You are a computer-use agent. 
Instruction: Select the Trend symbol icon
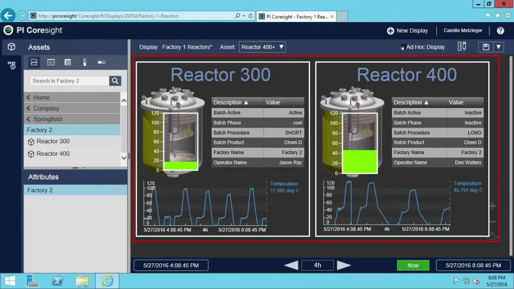point(34,62)
